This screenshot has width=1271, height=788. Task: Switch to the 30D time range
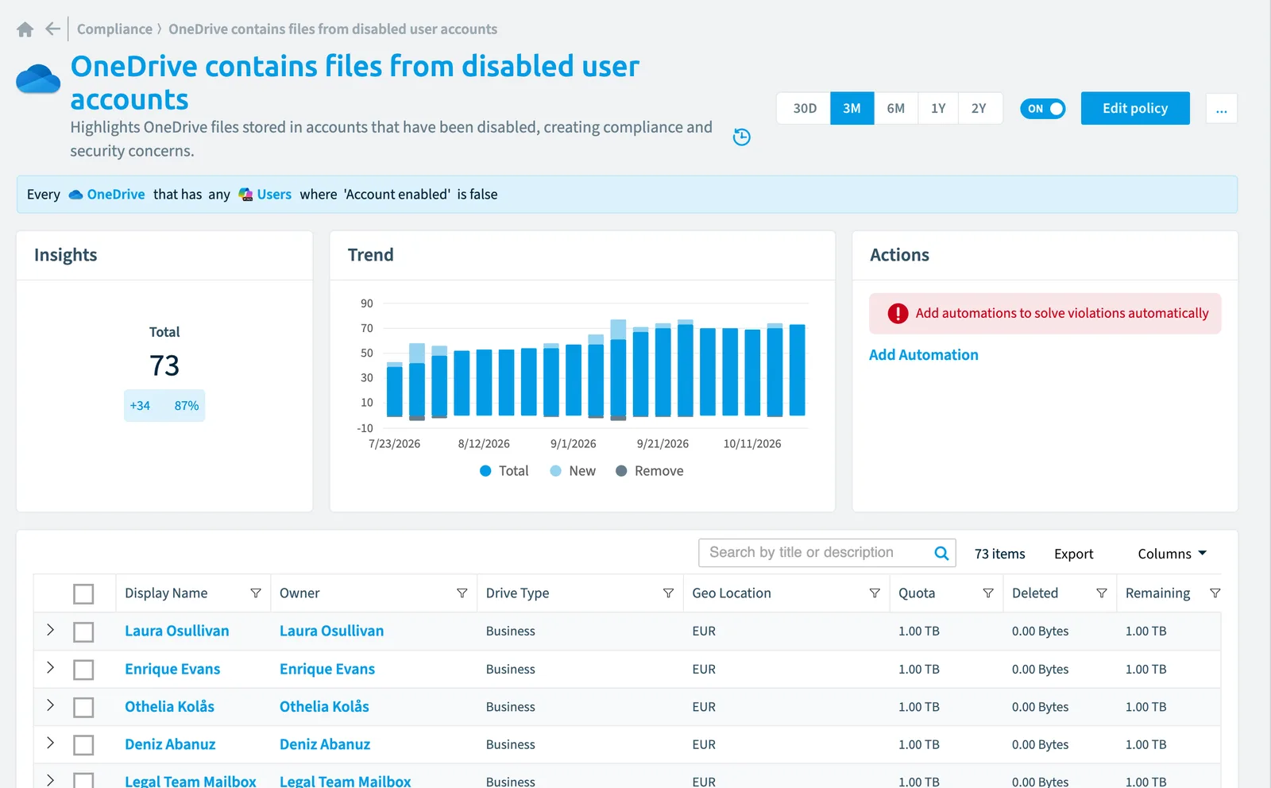804,109
